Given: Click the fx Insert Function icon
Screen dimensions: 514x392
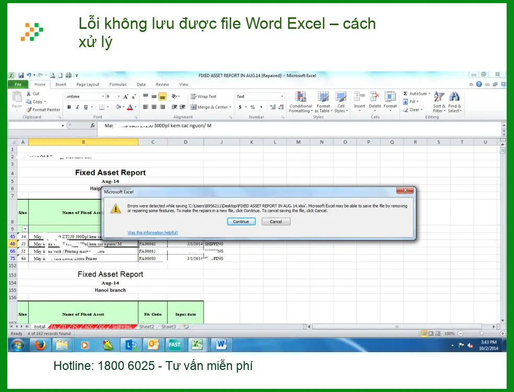Looking at the screenshot, I should tap(93, 125).
